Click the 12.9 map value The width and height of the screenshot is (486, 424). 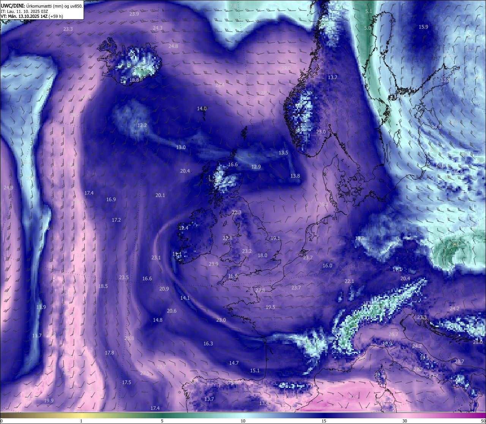256,167
